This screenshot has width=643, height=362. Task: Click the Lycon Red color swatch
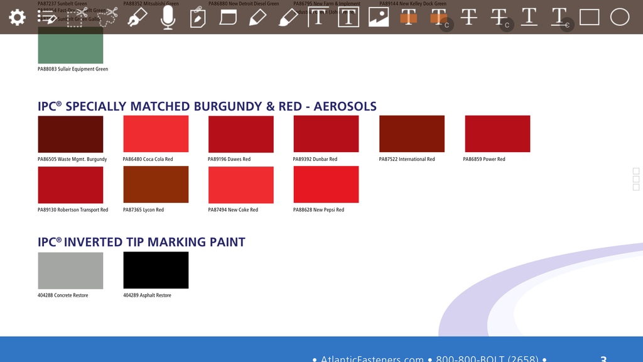pos(156,184)
